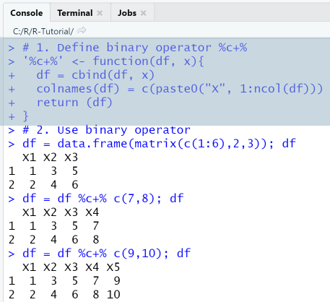This screenshot has width=330, height=302.
Task: Close the Terminal tab
Action: (x=100, y=13)
